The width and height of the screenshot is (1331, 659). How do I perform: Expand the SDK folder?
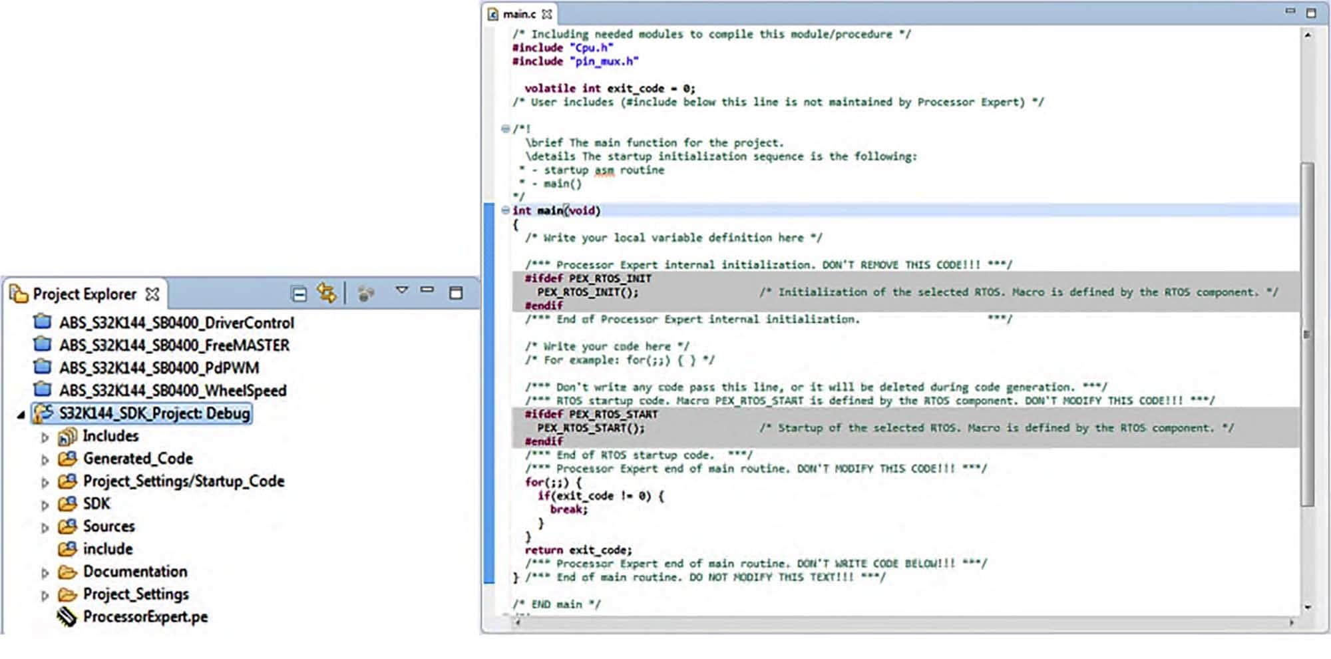[x=45, y=505]
